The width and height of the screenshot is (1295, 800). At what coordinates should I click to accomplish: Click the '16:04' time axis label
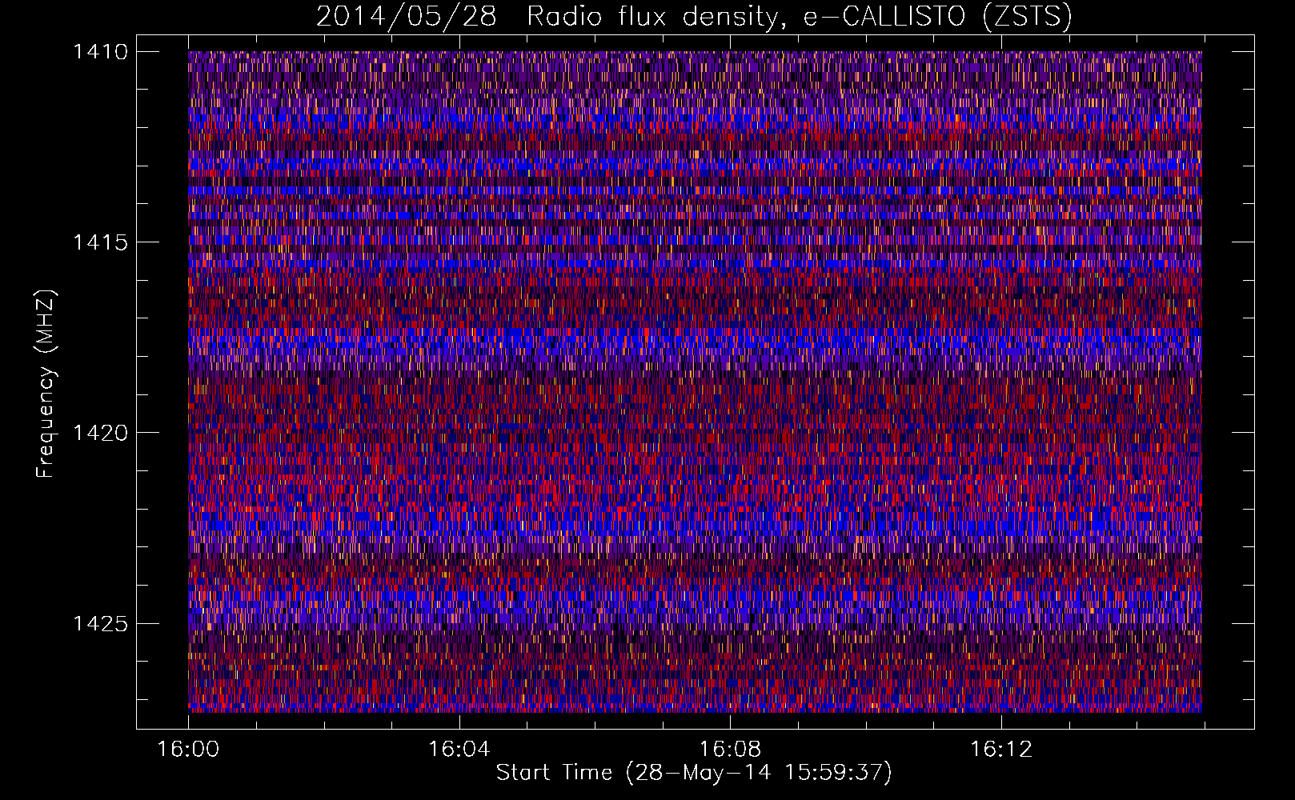coord(459,750)
